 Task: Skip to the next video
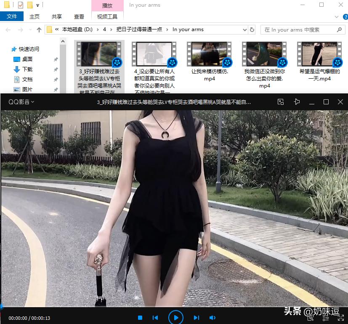(x=196, y=317)
